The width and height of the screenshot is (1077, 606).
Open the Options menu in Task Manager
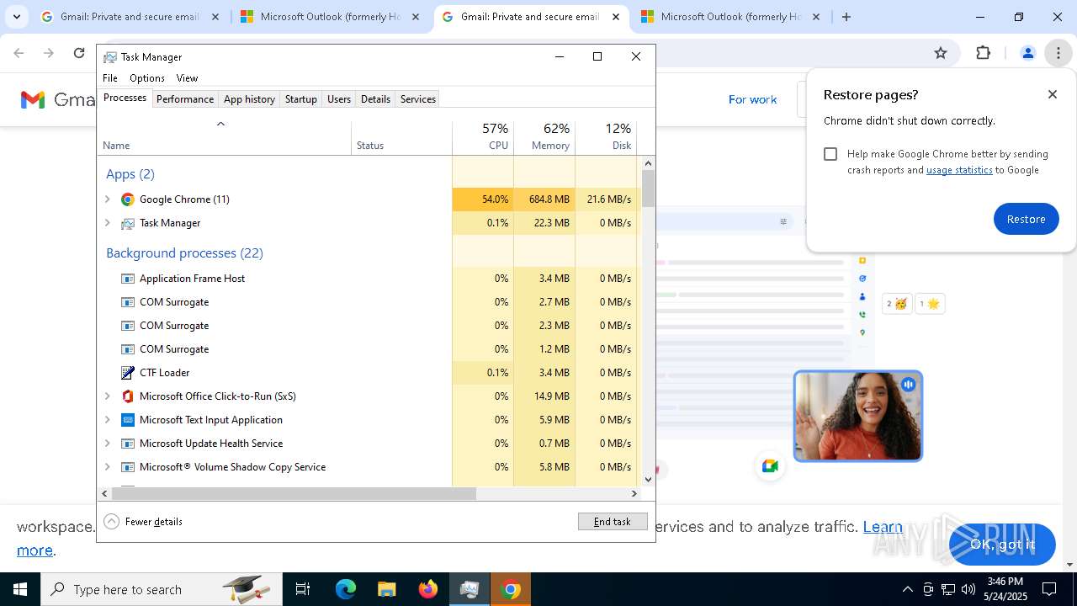(147, 78)
